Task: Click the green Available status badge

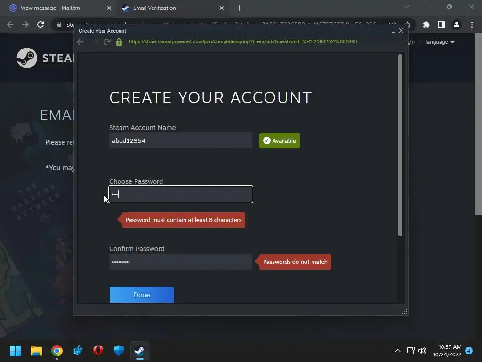Action: point(280,140)
